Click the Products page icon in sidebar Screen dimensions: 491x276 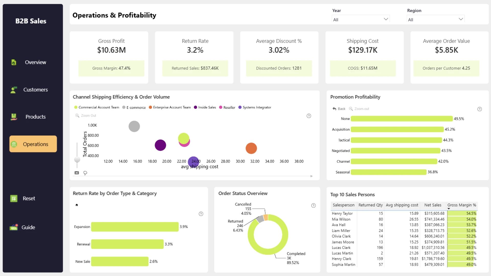click(14, 117)
